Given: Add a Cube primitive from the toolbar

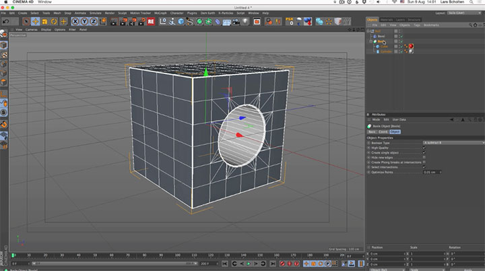Looking at the screenshot, I should [x=181, y=22].
